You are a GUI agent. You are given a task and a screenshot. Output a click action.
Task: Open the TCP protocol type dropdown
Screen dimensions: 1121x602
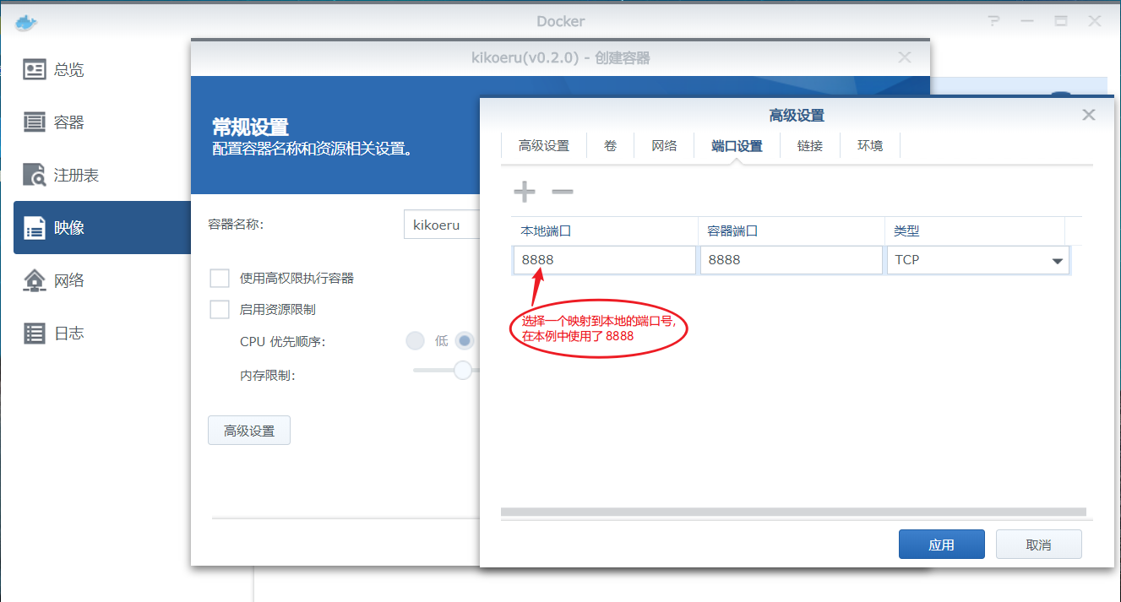pyautogui.click(x=1058, y=260)
